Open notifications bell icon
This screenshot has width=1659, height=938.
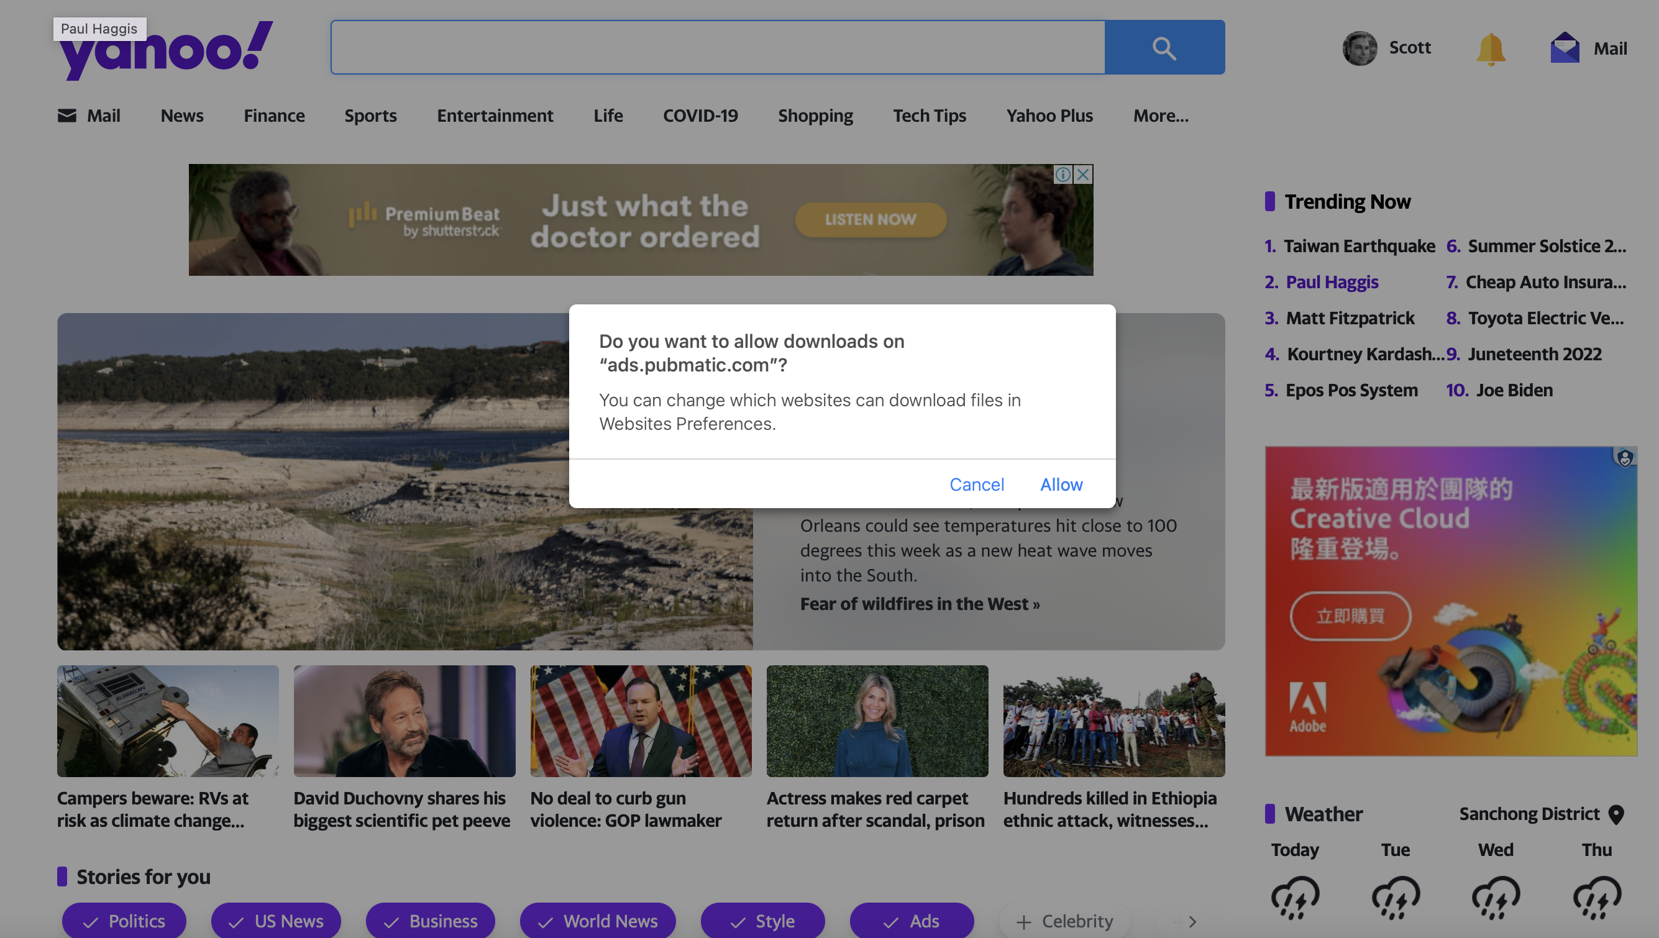click(1490, 48)
